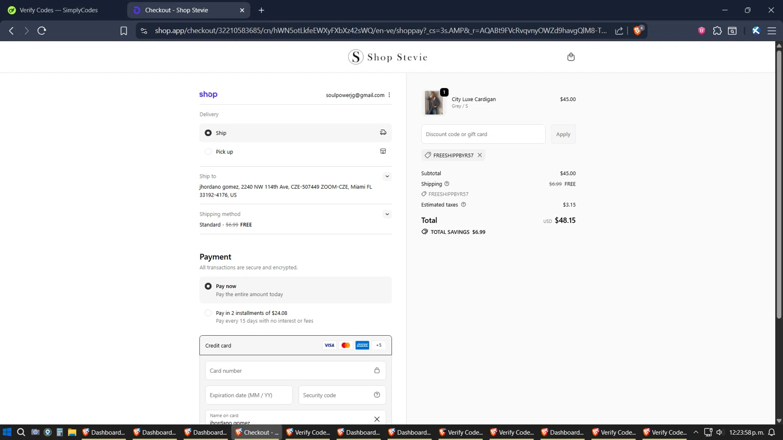The height and width of the screenshot is (440, 783).
Task: Expand the Shipping method section
Action: pos(387,214)
